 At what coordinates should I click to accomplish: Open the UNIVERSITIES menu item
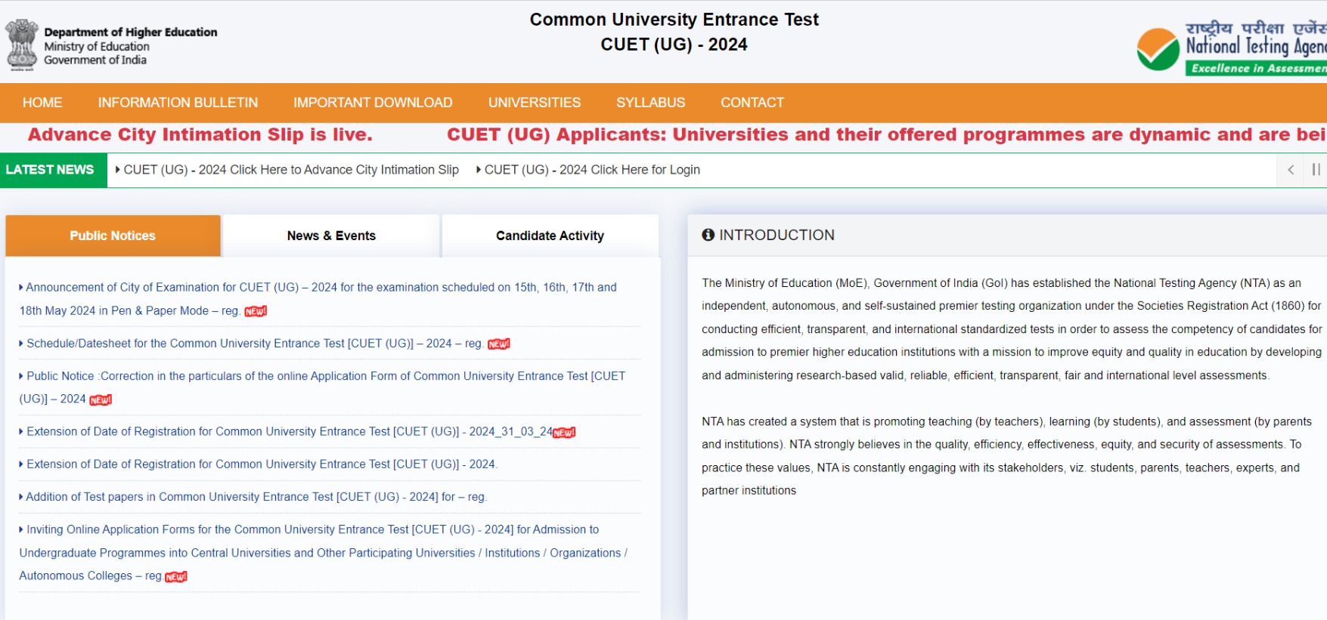click(535, 103)
